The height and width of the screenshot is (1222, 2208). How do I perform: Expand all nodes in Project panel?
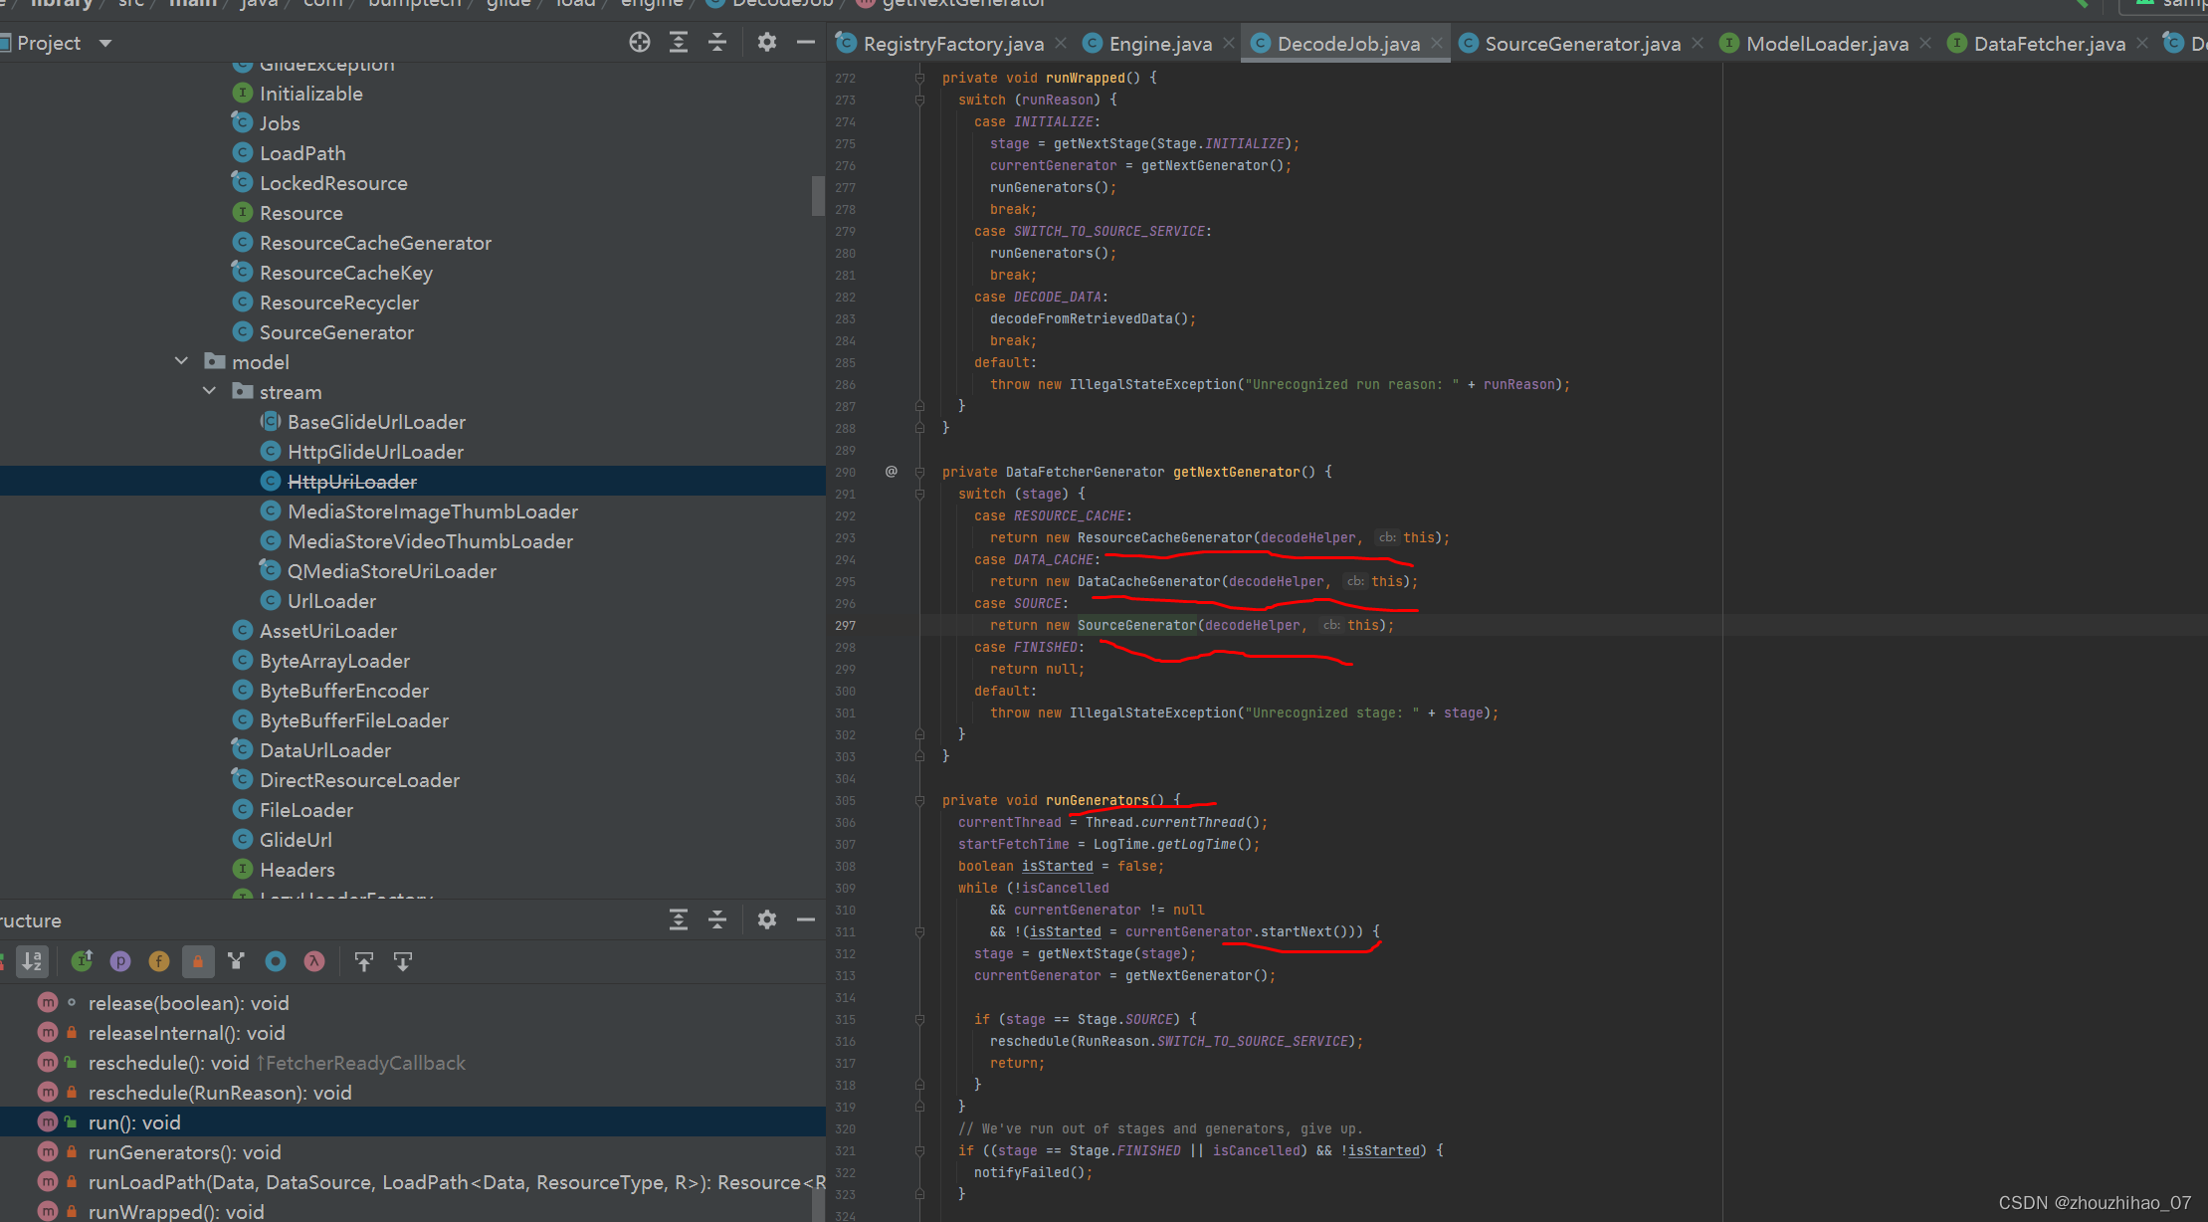(x=679, y=42)
